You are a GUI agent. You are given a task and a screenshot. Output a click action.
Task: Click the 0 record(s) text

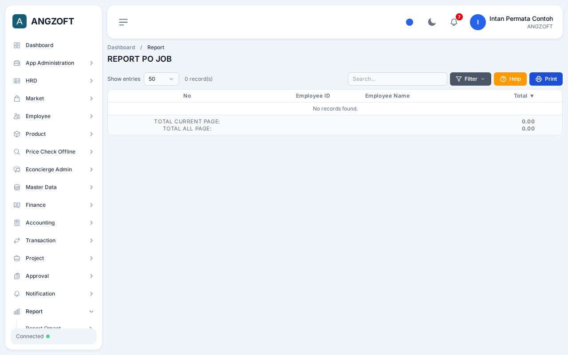click(198, 79)
